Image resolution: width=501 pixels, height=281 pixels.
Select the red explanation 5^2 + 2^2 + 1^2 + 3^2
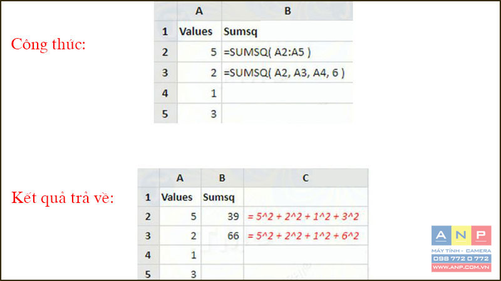[x=305, y=217]
